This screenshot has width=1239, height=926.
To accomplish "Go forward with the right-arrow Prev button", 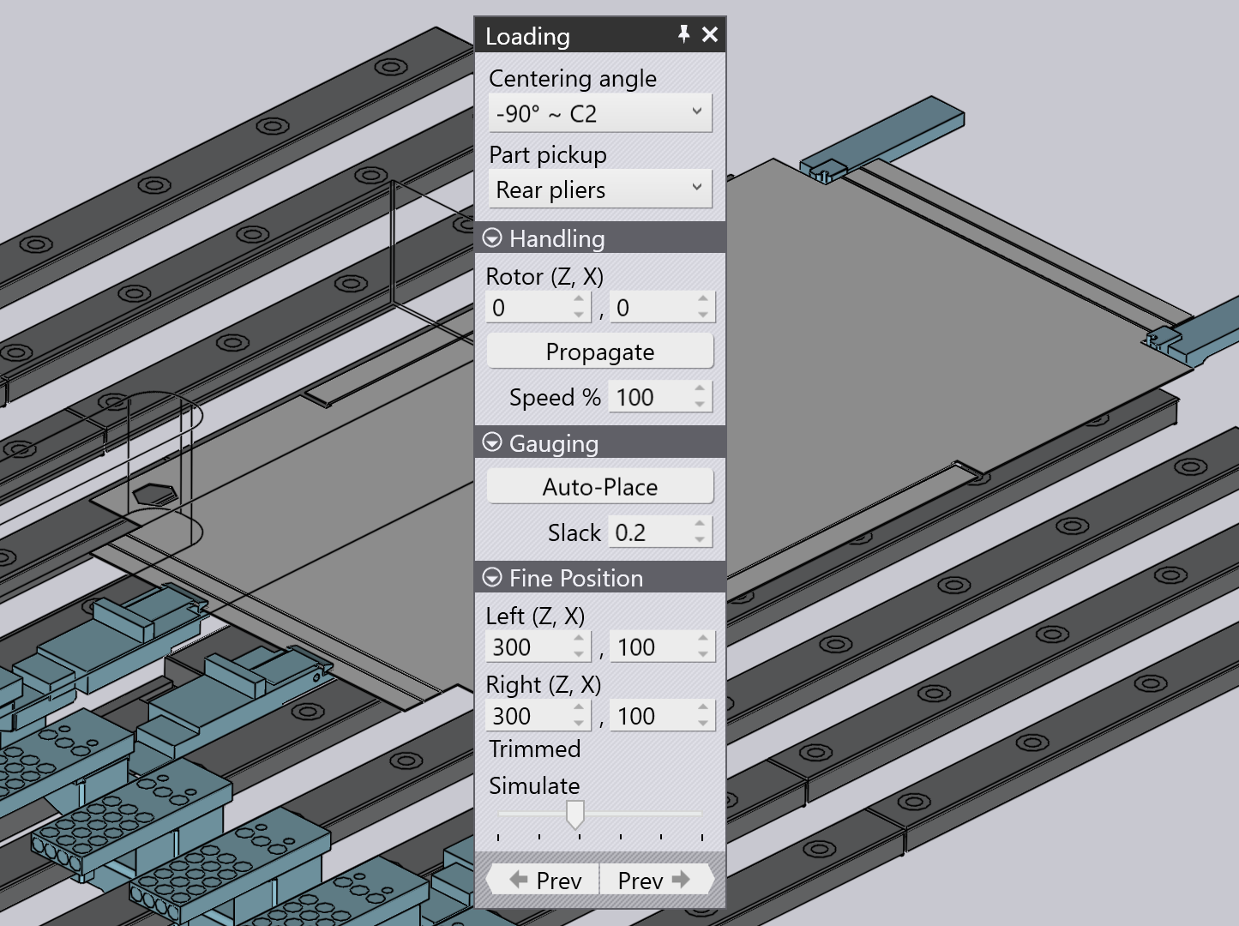I will tap(656, 880).
